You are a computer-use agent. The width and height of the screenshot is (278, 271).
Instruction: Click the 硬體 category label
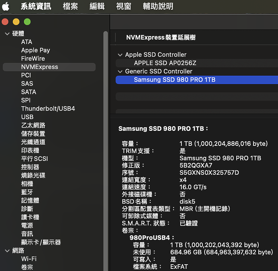(x=18, y=34)
